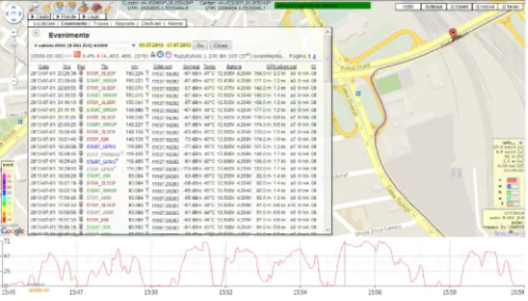Click the Baterie column header

click(x=234, y=67)
